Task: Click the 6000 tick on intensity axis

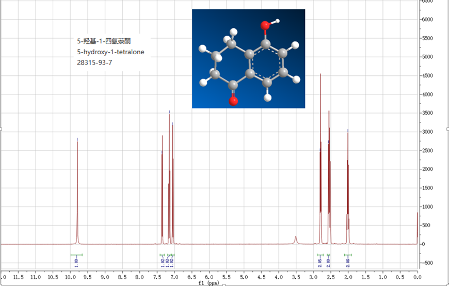Action: coord(434,20)
